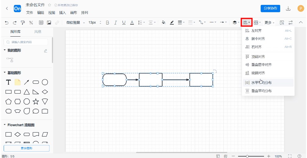Image resolution: width=307 pixels, height=158 pixels.
Task: Click the fullscreen icon in status bar
Action: pos(290,156)
